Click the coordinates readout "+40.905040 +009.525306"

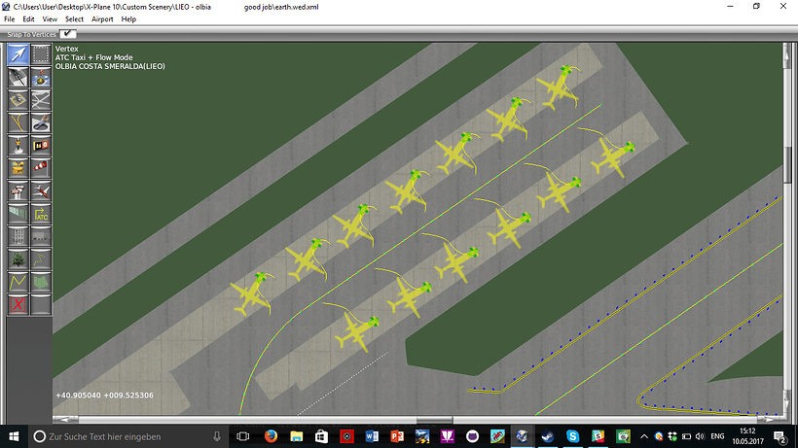pos(104,396)
